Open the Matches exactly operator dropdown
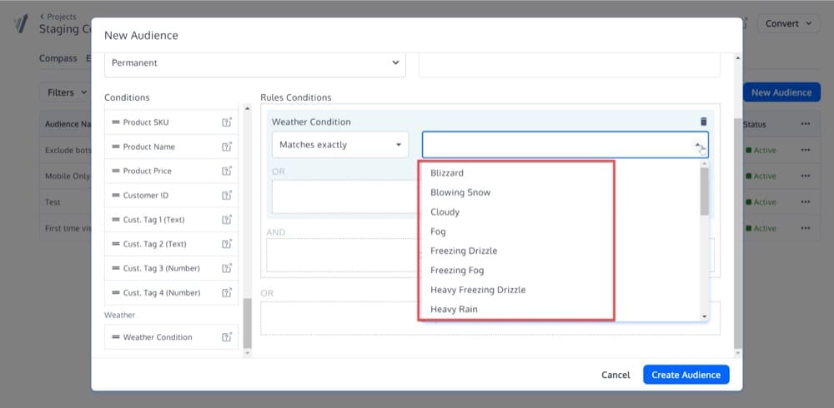The image size is (834, 408). coord(339,145)
